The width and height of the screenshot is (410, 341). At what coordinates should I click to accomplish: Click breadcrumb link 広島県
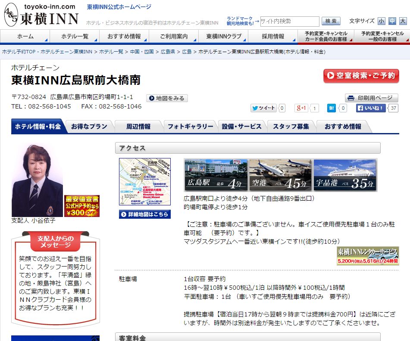pyautogui.click(x=168, y=52)
